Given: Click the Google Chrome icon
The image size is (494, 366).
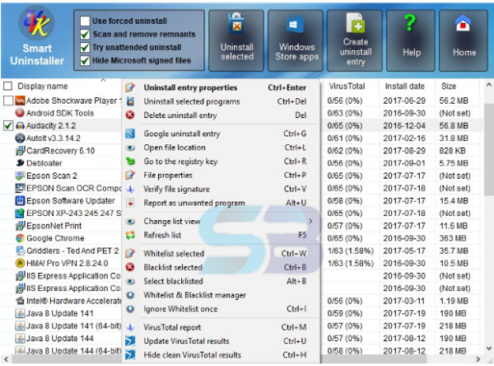Looking at the screenshot, I should [x=20, y=238].
